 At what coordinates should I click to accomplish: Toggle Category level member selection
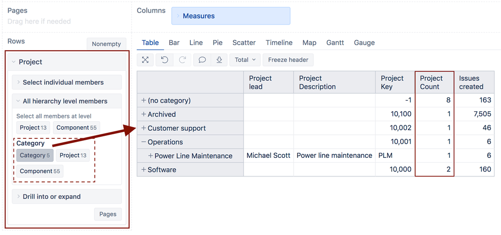click(x=35, y=155)
